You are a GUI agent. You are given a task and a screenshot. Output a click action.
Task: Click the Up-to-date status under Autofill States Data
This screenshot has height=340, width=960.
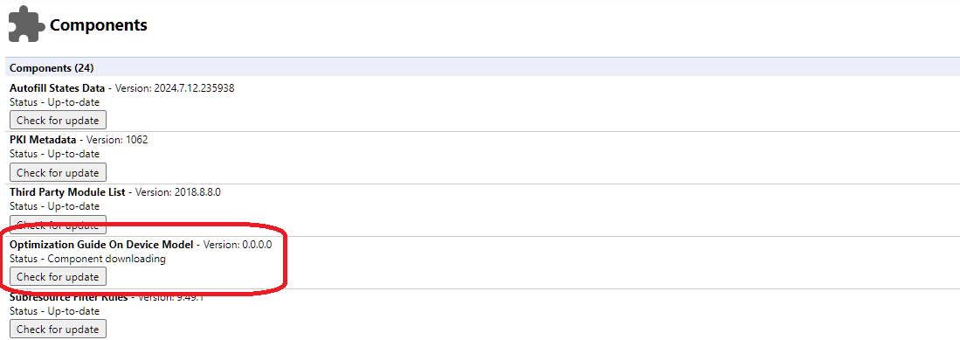[73, 102]
